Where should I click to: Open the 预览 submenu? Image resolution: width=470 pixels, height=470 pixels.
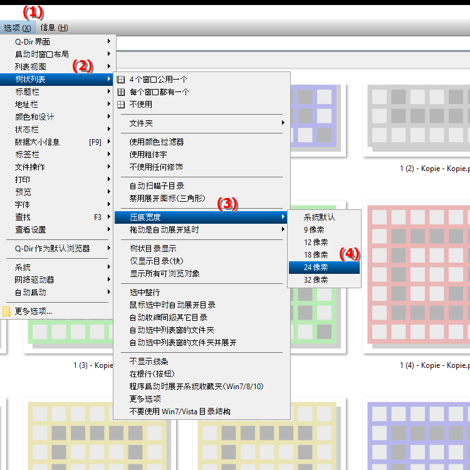56,192
